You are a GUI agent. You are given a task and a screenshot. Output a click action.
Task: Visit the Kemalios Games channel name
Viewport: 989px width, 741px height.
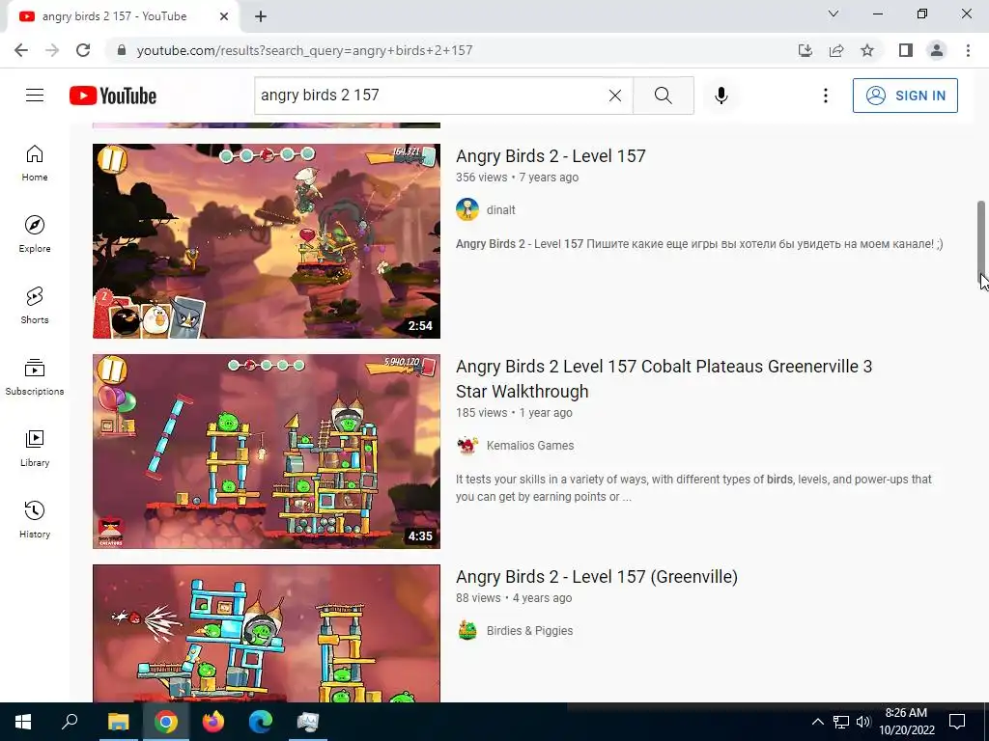coord(530,446)
